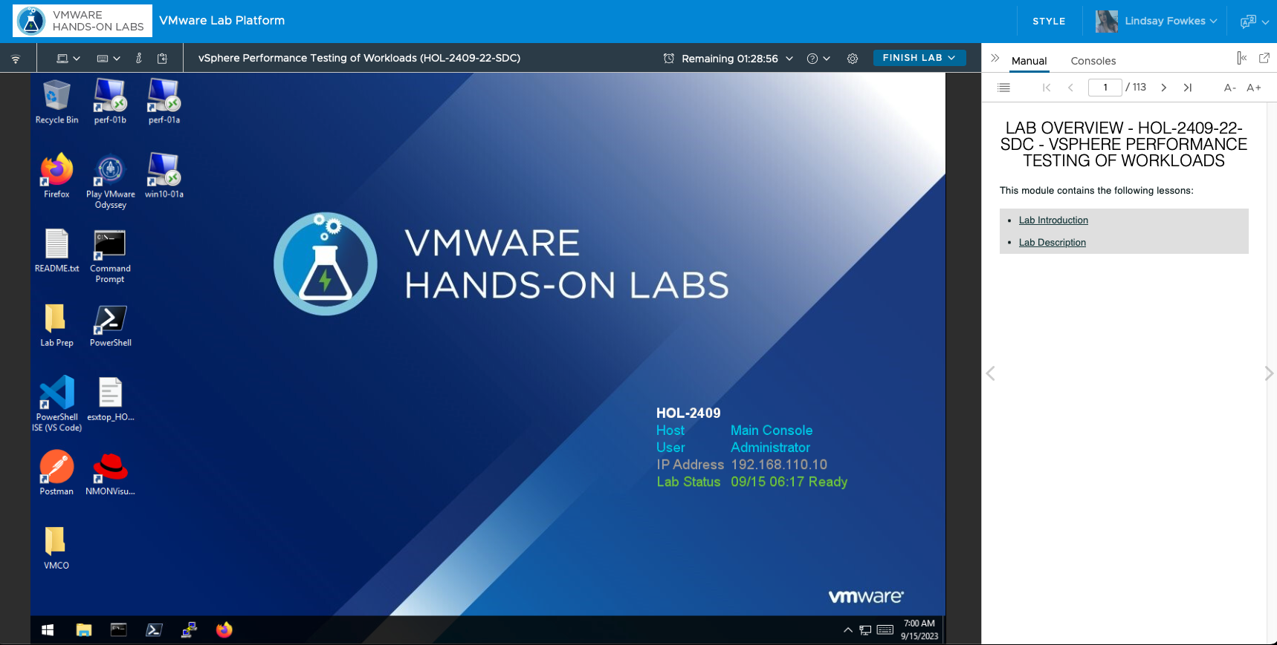Check the network connection status icon
The width and height of the screenshot is (1277, 645).
click(16, 59)
